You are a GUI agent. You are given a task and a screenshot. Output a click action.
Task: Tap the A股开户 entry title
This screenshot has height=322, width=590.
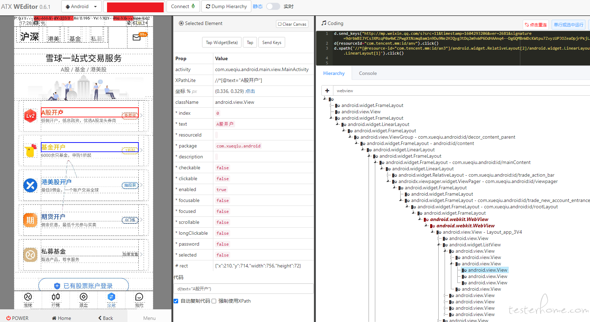(x=52, y=112)
